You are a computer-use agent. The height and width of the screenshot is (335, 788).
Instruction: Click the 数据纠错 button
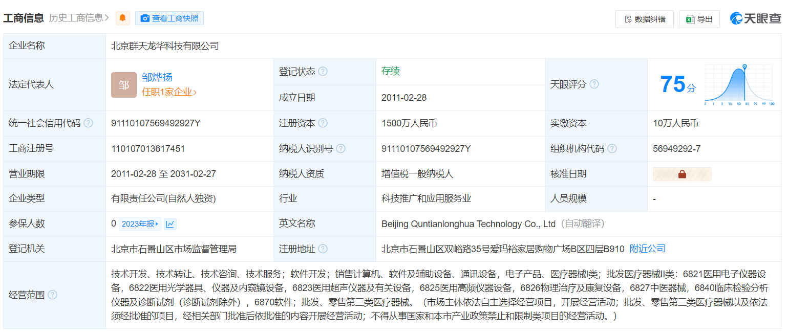[x=645, y=19]
